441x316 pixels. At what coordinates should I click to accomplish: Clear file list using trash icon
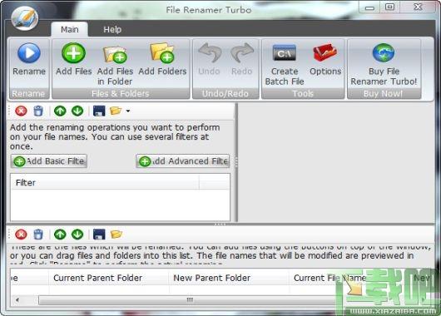click(38, 235)
